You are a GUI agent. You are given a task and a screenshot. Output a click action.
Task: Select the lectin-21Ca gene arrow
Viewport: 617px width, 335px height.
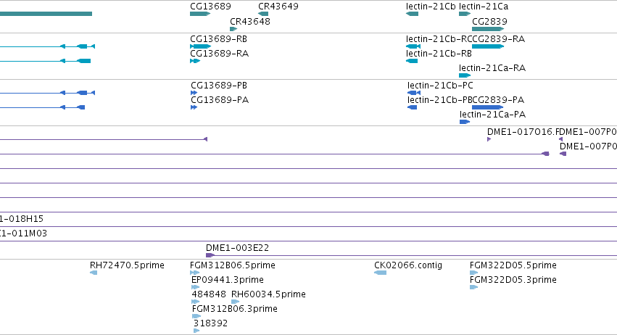pos(465,14)
